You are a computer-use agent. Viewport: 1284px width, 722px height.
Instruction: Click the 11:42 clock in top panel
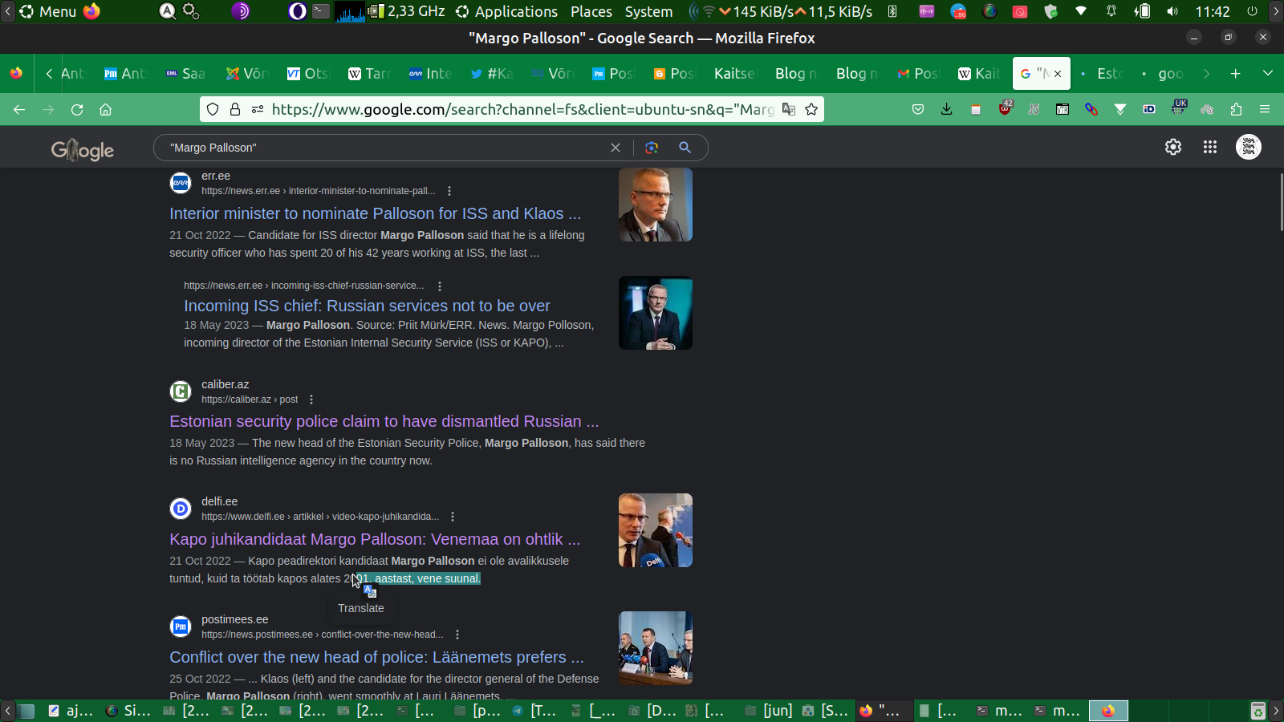click(x=1213, y=11)
